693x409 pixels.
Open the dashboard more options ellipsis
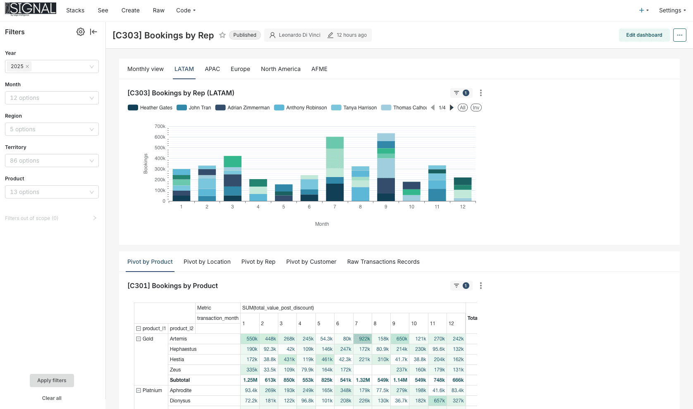[x=680, y=35]
